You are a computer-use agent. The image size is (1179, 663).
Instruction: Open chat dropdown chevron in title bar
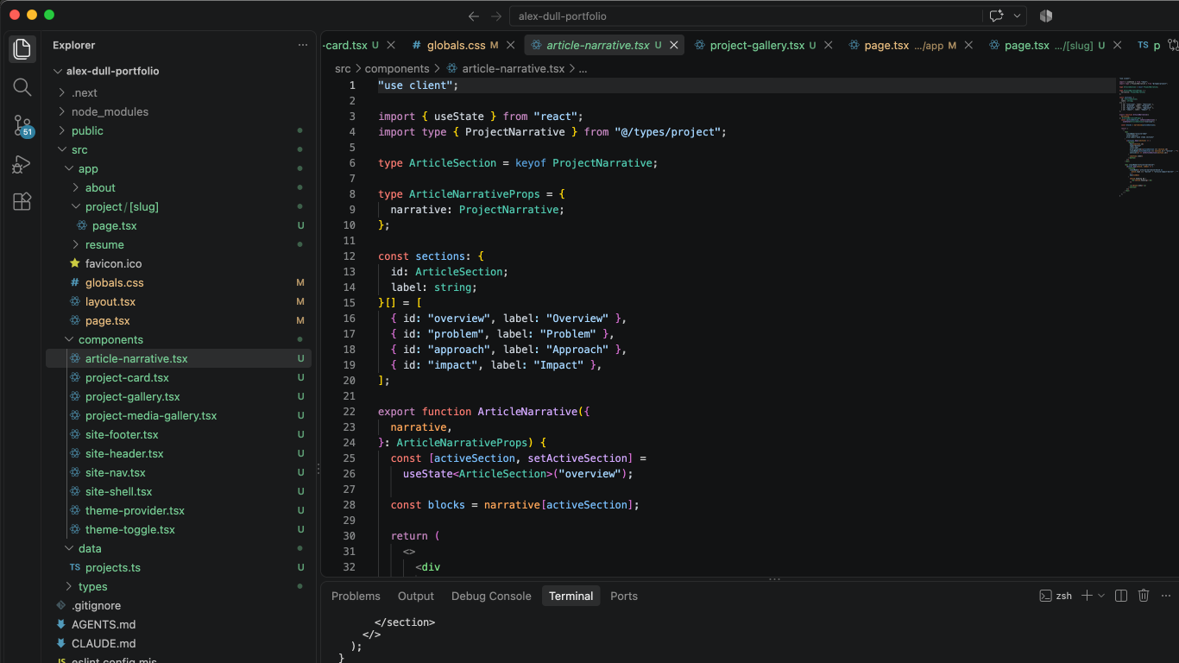(1018, 16)
